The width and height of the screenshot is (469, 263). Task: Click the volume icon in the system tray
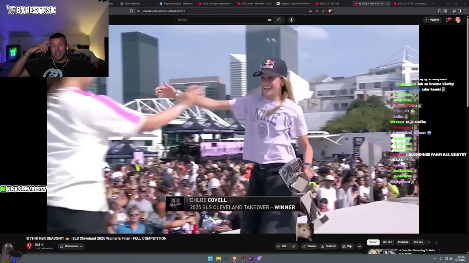451,259
